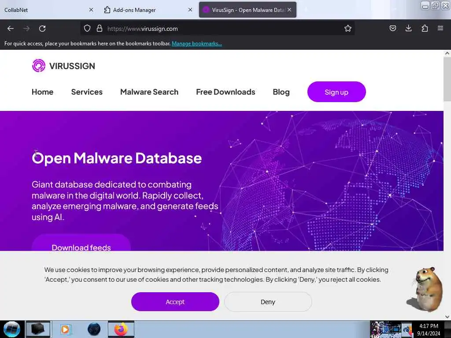
Task: Open the tracking protection shield icon
Action: click(x=87, y=29)
